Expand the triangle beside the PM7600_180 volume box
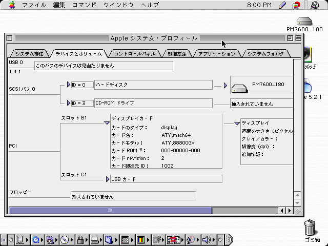 [x=225, y=86]
